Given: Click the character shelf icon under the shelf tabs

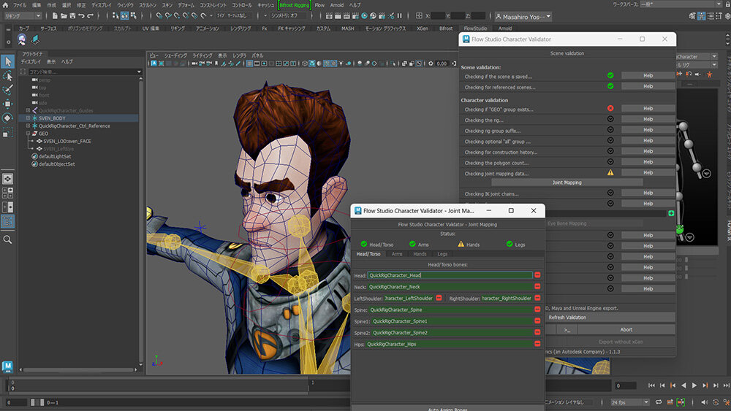Looking at the screenshot, I should pos(22,40).
